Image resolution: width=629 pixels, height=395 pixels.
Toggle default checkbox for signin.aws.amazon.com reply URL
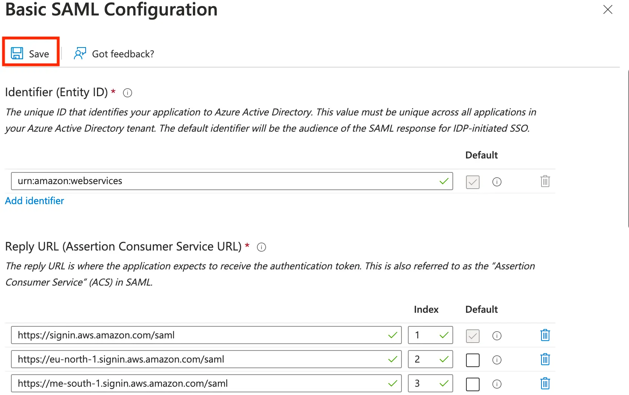pos(472,336)
